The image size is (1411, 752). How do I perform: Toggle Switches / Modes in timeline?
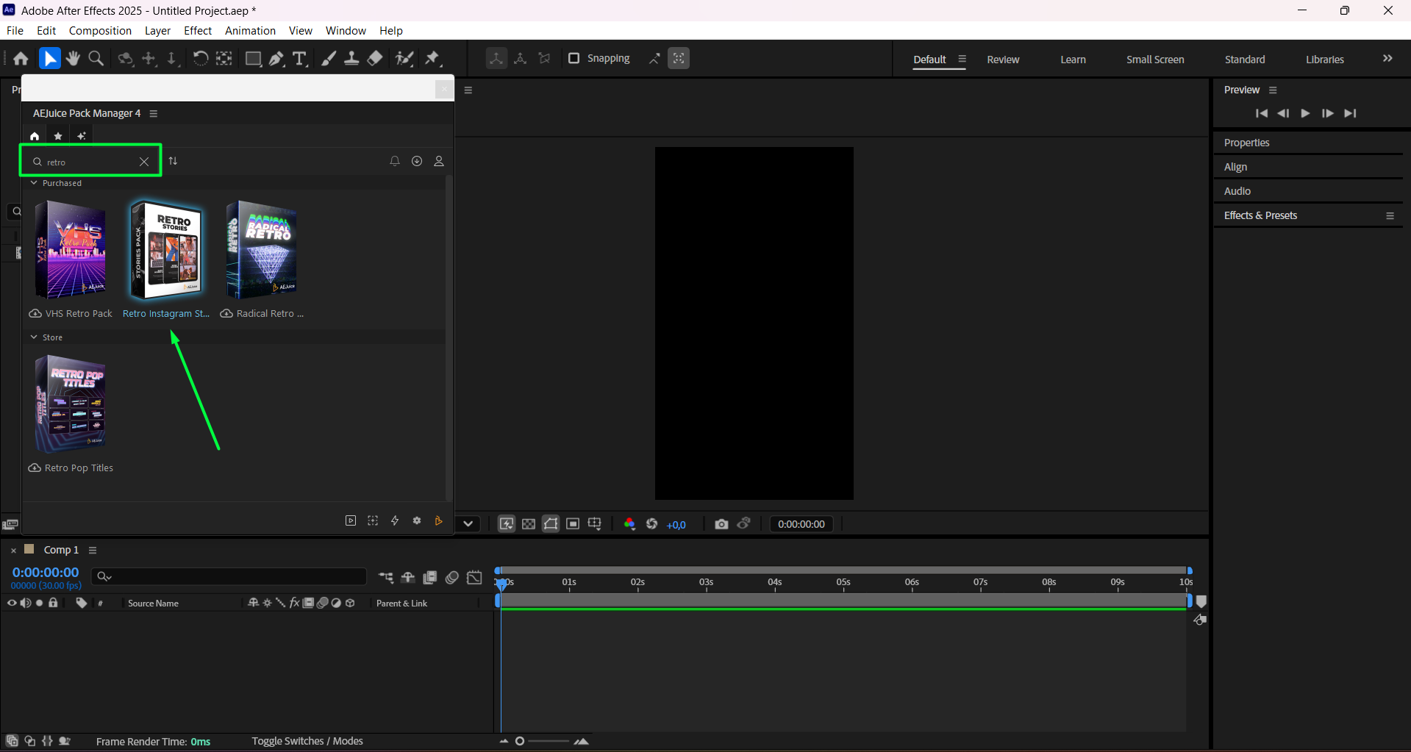pos(307,741)
